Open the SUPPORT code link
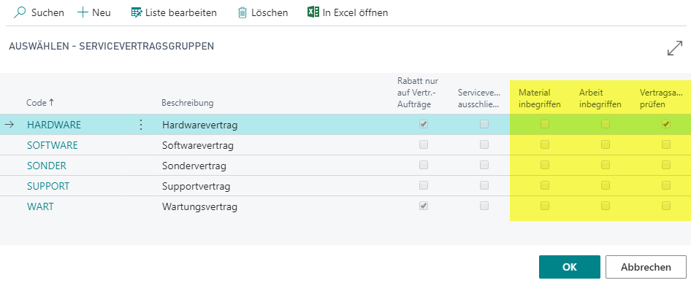 (x=48, y=186)
